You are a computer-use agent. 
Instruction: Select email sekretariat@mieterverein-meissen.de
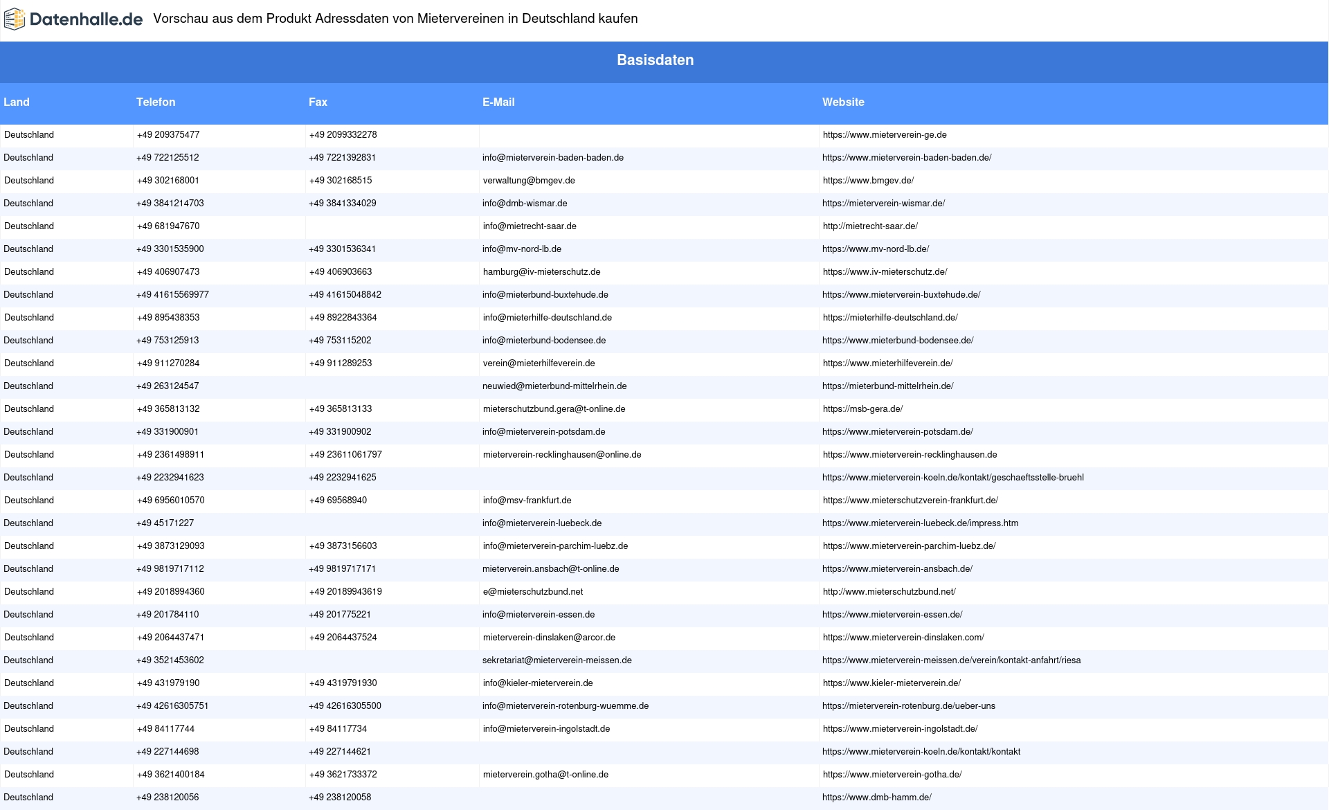[x=557, y=660]
